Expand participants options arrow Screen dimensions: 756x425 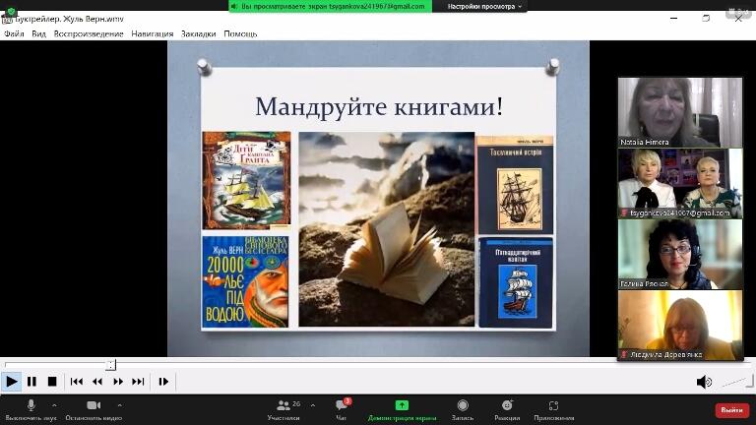[x=313, y=405]
